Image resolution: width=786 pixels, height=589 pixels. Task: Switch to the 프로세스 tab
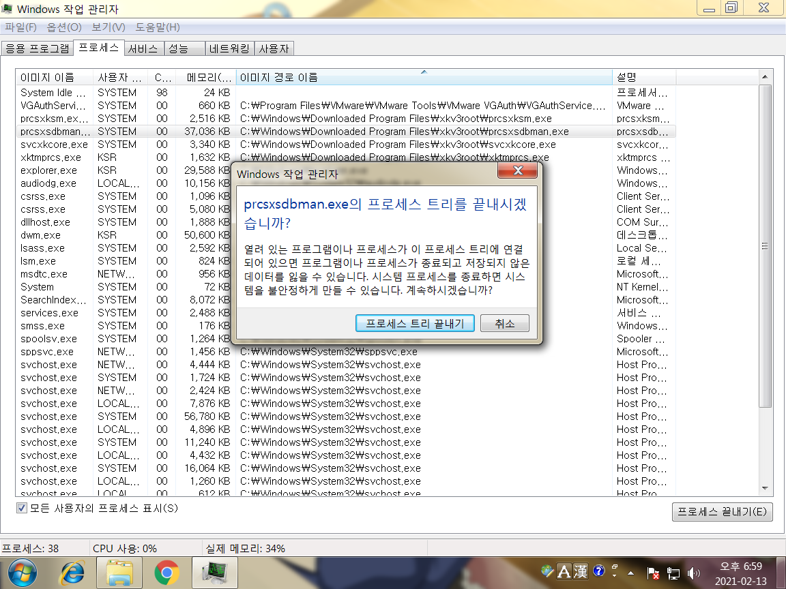pyautogui.click(x=99, y=48)
